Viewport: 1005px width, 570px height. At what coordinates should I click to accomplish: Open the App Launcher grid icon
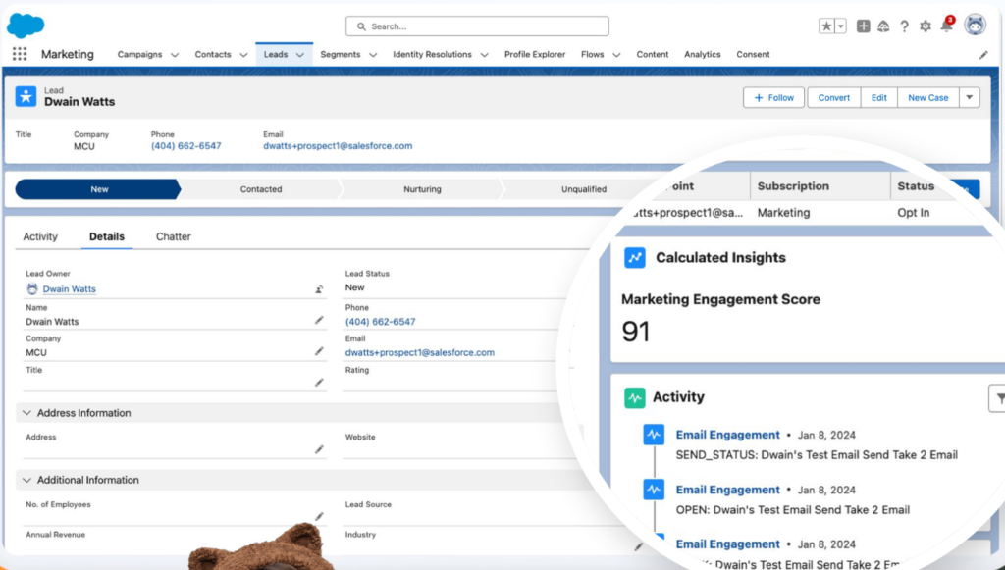(x=20, y=55)
